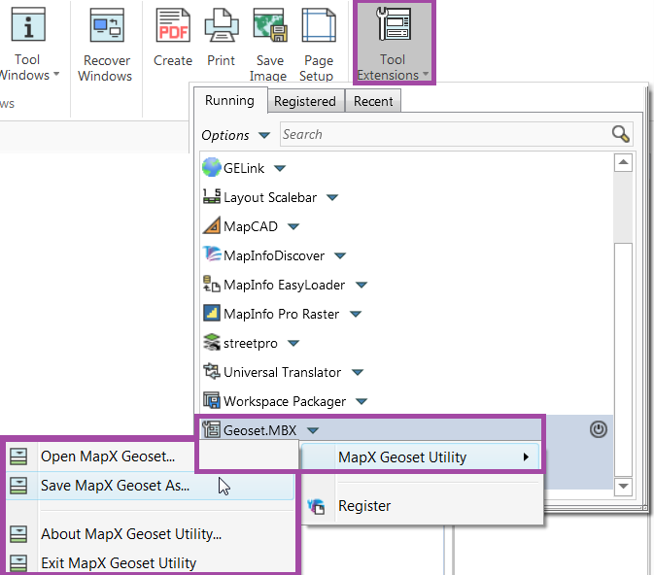Click the list scrollbar down arrow
Screen dimensions: 654x575
[623, 487]
